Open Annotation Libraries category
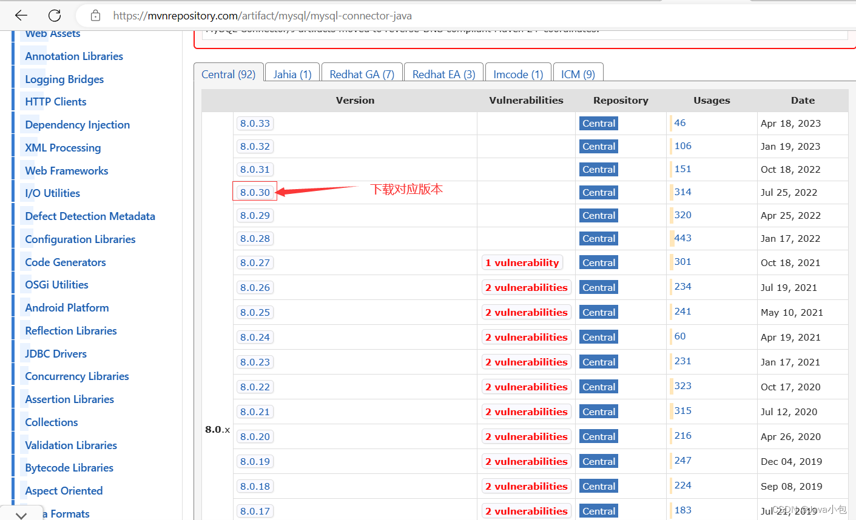 74,56
